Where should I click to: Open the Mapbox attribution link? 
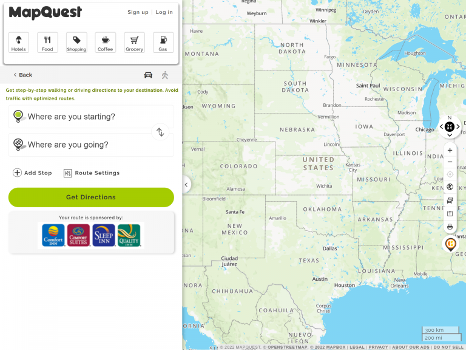[x=328, y=348]
